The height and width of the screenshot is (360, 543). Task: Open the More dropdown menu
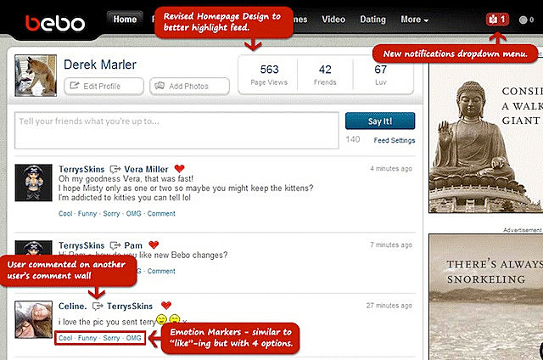[x=414, y=20]
